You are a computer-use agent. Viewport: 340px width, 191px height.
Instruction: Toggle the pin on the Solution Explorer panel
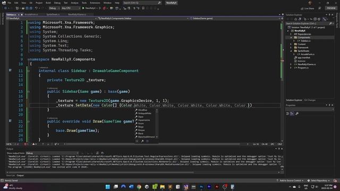coord(329,15)
